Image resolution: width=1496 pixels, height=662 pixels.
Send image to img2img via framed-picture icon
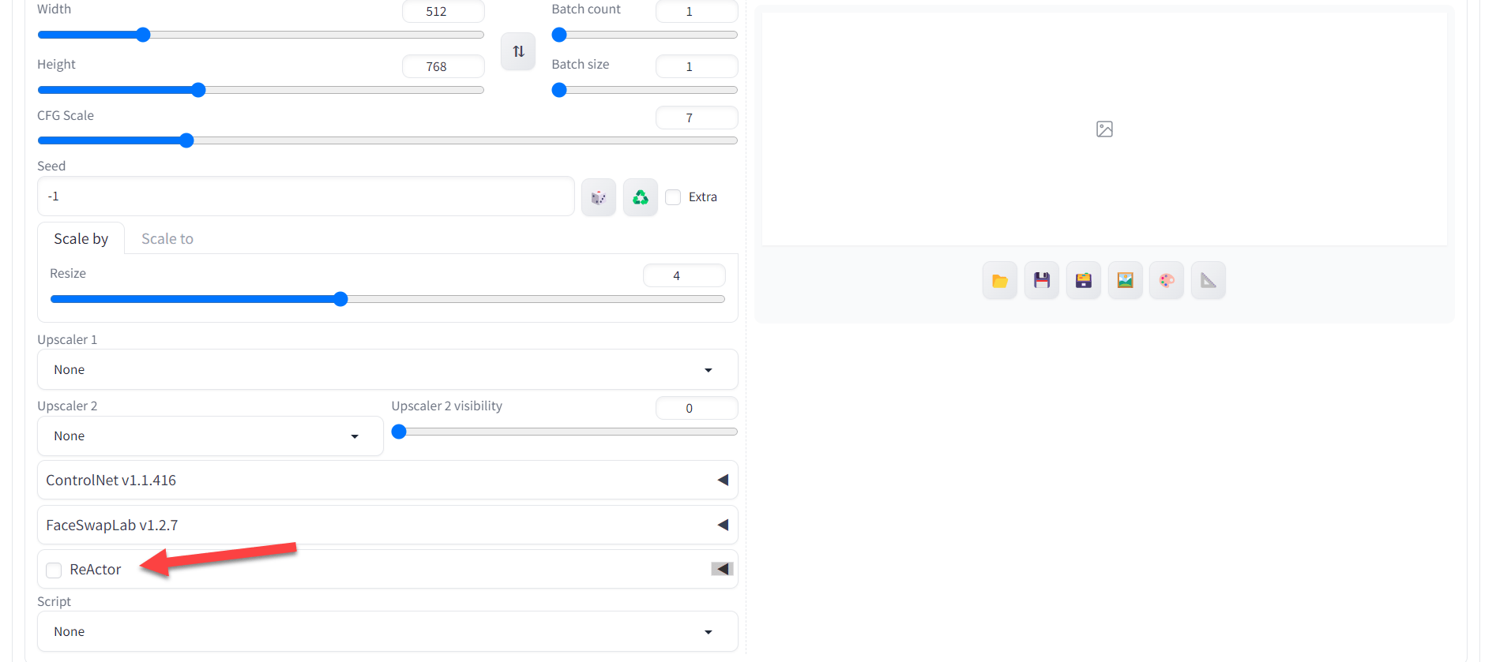[1125, 281]
